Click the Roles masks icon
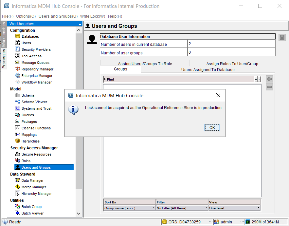This screenshot has height=226, width=289. coord(17,160)
